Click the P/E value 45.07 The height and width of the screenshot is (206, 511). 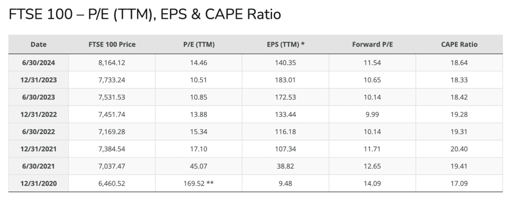[198, 166]
